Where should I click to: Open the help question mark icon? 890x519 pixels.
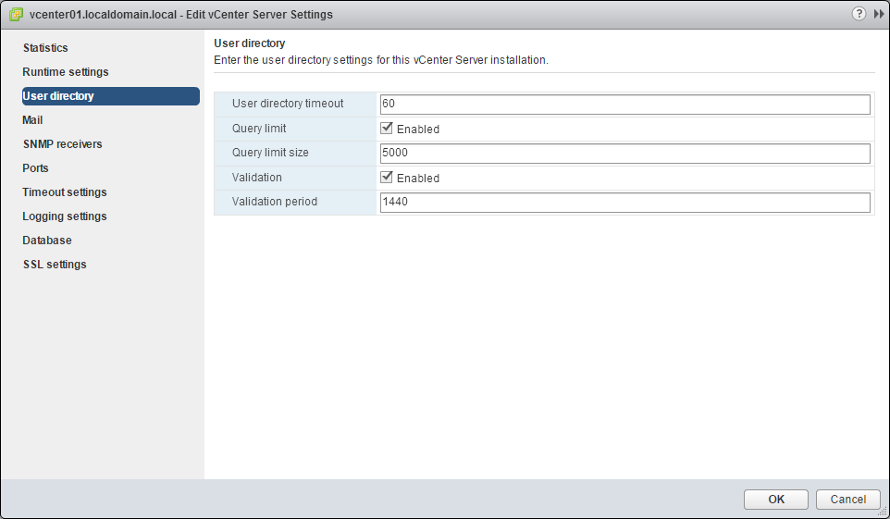pyautogui.click(x=859, y=14)
